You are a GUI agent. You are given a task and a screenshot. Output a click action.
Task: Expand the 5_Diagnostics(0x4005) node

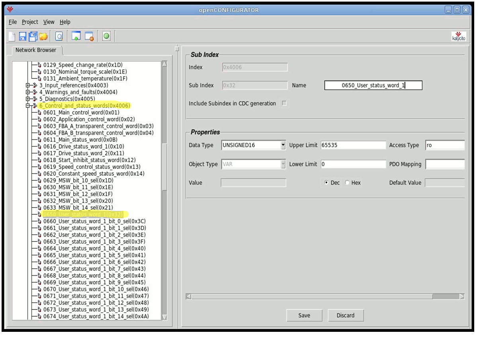click(28, 99)
